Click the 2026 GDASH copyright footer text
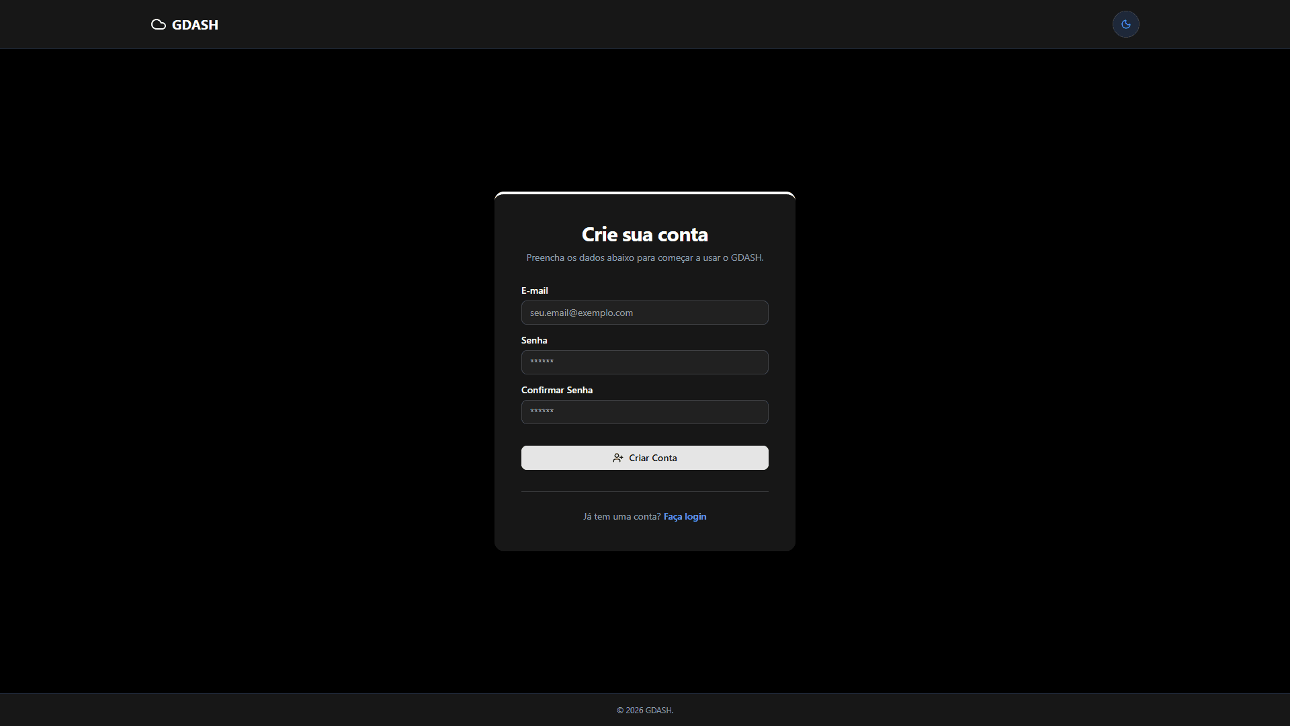The image size is (1290, 726). [644, 710]
